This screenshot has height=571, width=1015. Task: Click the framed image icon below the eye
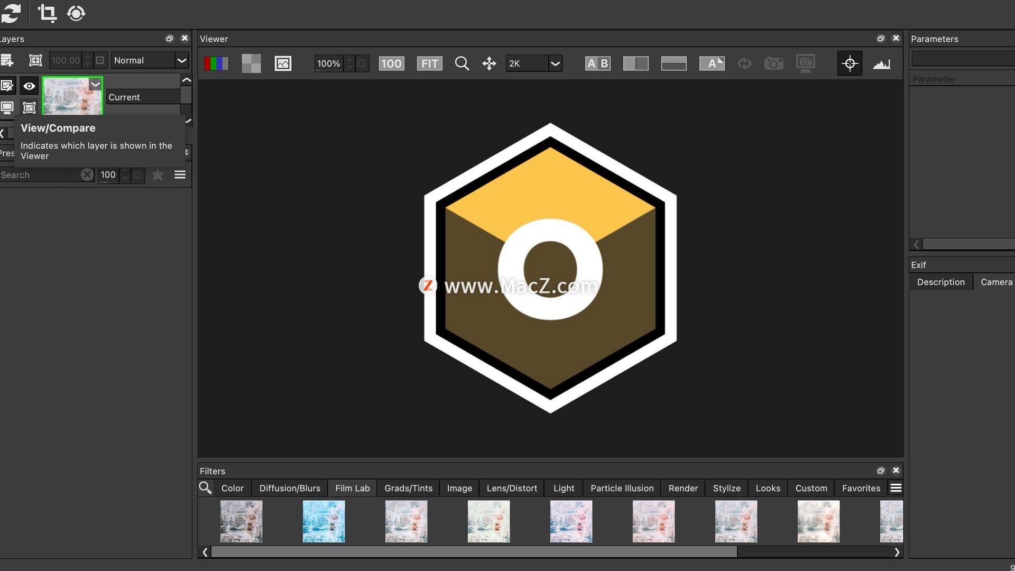29,108
